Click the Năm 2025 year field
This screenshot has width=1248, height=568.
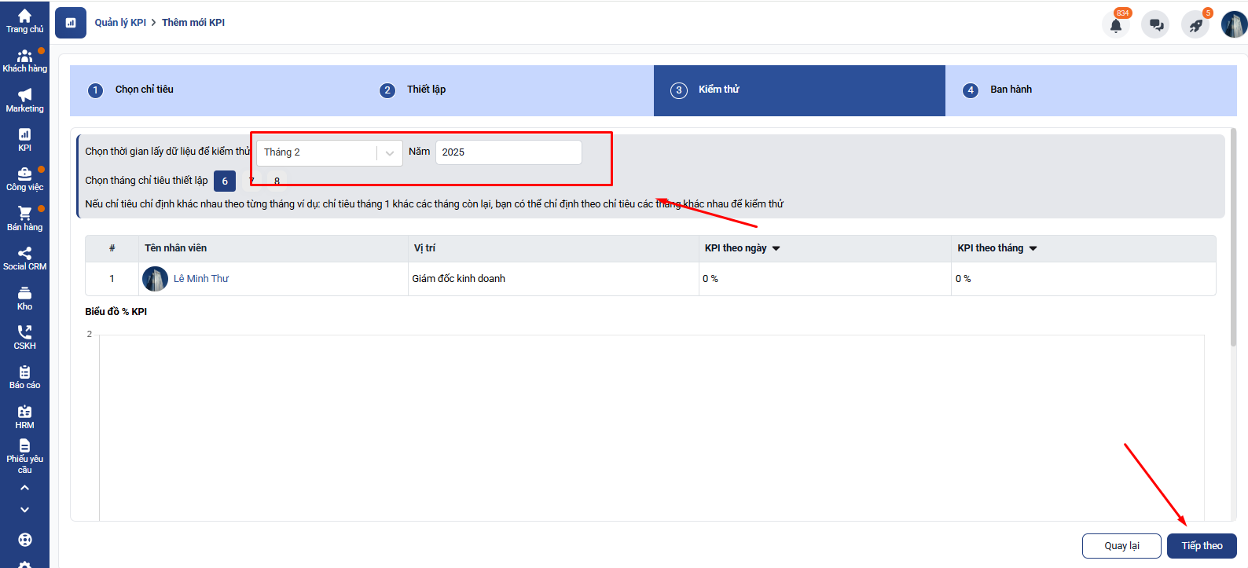pyautogui.click(x=508, y=152)
